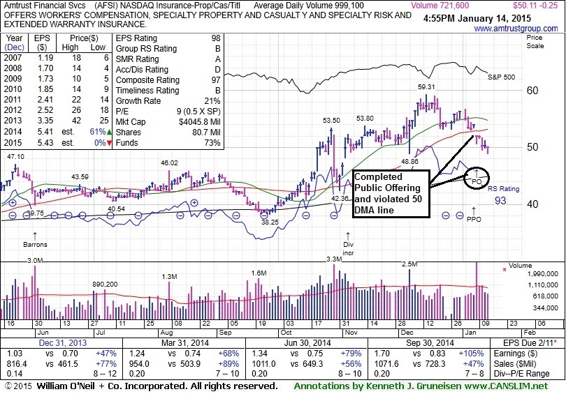Select the 40.54 price low label

(116, 209)
